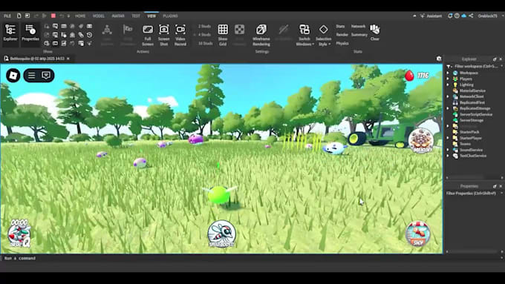505x284 pixels.
Task: Pop out the Properties panel
Action: (x=495, y=186)
